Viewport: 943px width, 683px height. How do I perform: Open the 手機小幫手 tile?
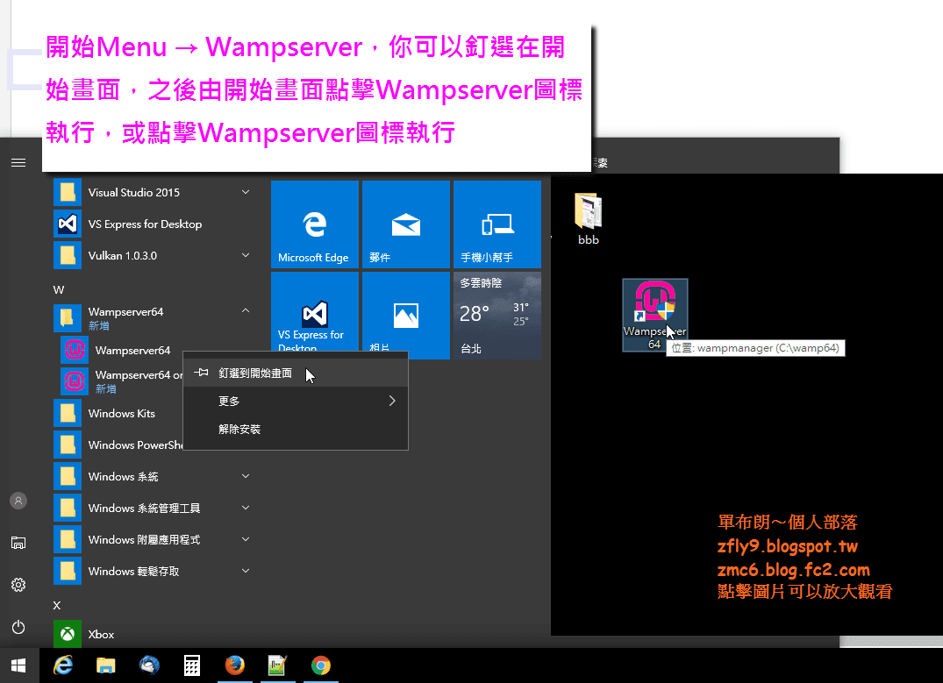coord(497,224)
